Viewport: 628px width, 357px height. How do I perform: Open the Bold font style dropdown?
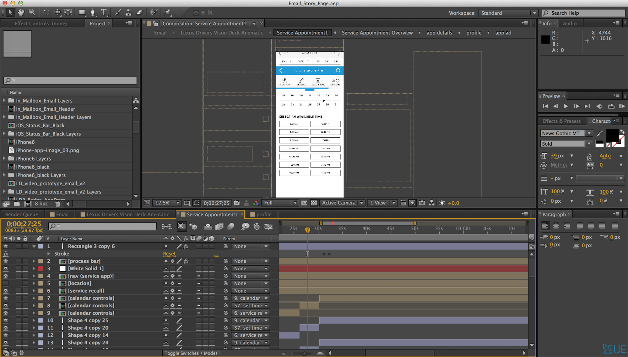[566, 144]
